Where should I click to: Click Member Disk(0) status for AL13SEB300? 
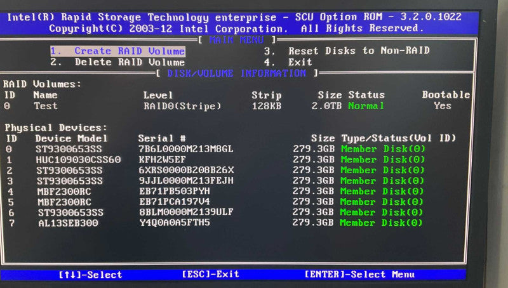[x=381, y=223]
